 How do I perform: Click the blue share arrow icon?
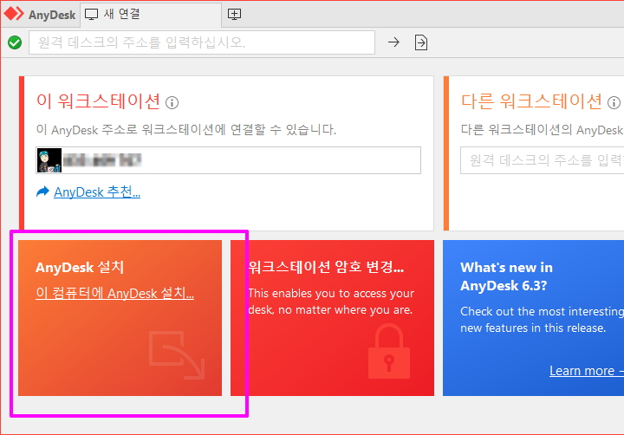pos(42,192)
